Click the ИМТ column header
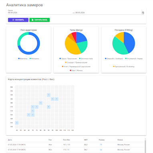Screen dimensions: 153x153 tap(86, 140)
